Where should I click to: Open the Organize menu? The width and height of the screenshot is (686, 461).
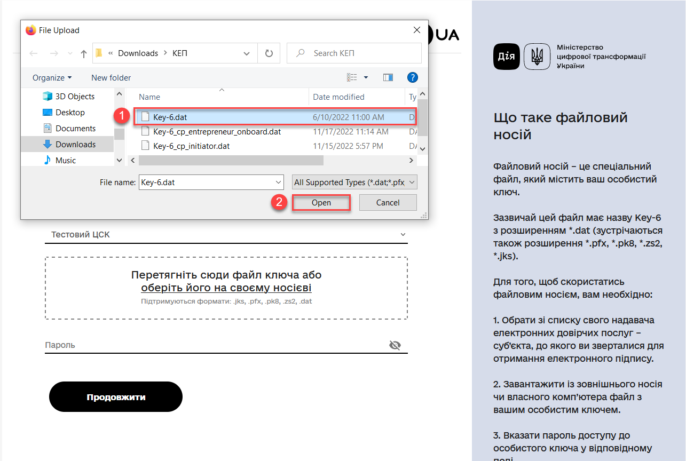click(x=52, y=77)
